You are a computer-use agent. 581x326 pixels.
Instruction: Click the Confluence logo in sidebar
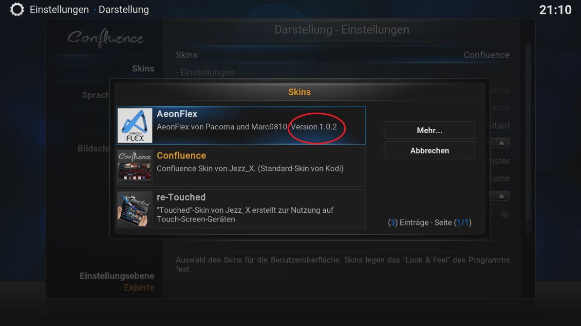click(x=106, y=38)
